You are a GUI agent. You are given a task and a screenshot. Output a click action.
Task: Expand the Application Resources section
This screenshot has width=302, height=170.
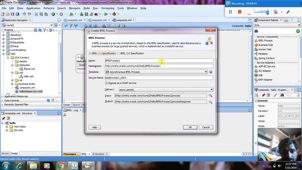coord(2,96)
